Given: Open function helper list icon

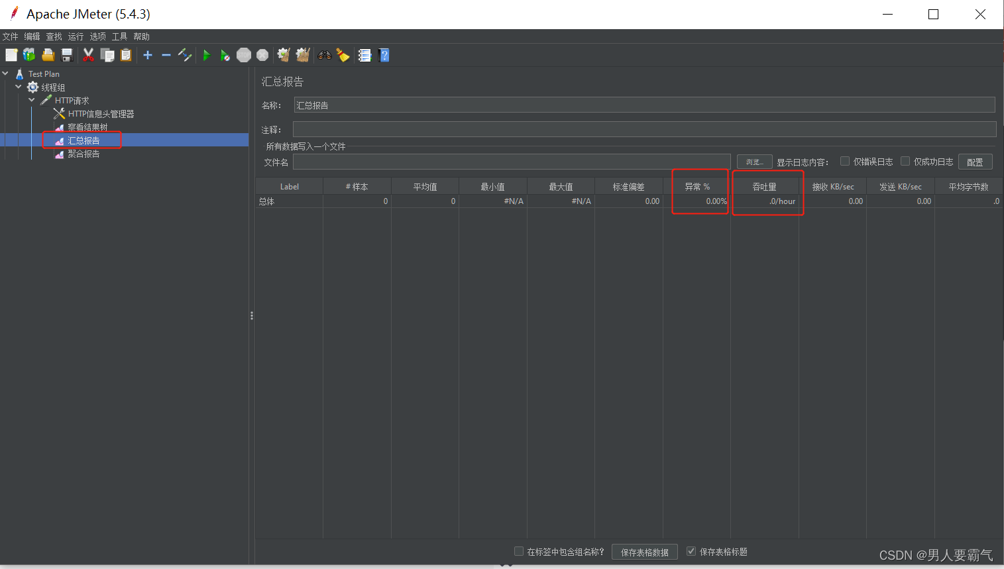Looking at the screenshot, I should tap(364, 55).
